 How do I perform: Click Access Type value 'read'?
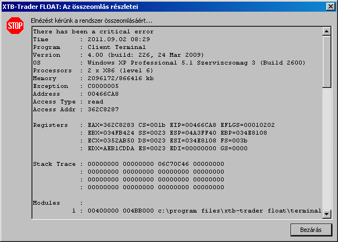tap(95, 101)
